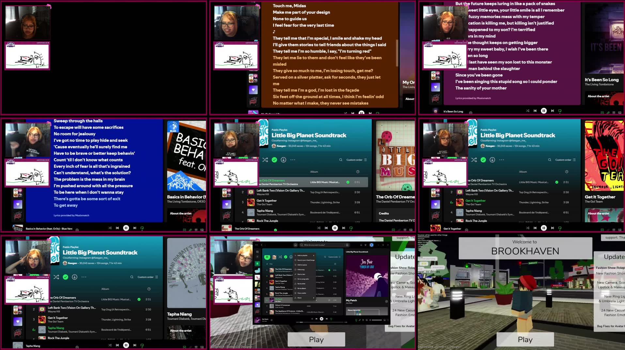
Task: Pause playback in It's Been So Long frame
Action: tap(544, 111)
